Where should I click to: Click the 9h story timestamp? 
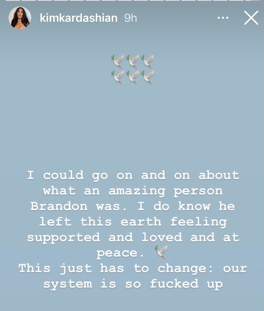pos(131,18)
